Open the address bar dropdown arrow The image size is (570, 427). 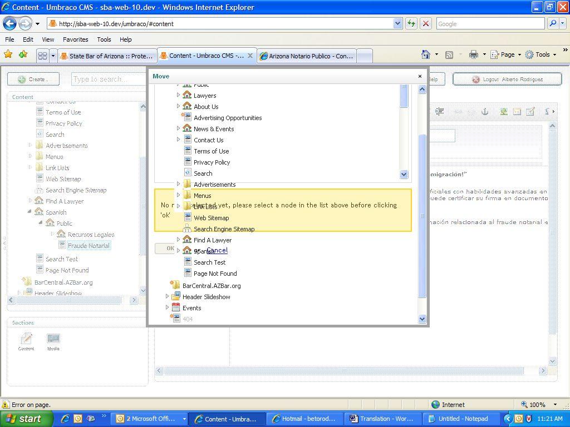[397, 23]
